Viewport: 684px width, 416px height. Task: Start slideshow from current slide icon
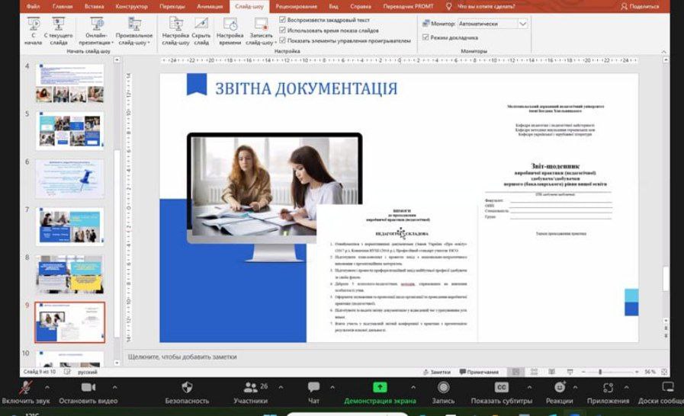pos(59,29)
